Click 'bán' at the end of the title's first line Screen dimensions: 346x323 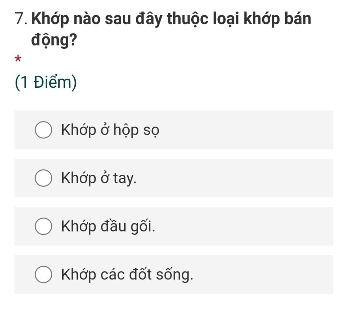click(297, 19)
